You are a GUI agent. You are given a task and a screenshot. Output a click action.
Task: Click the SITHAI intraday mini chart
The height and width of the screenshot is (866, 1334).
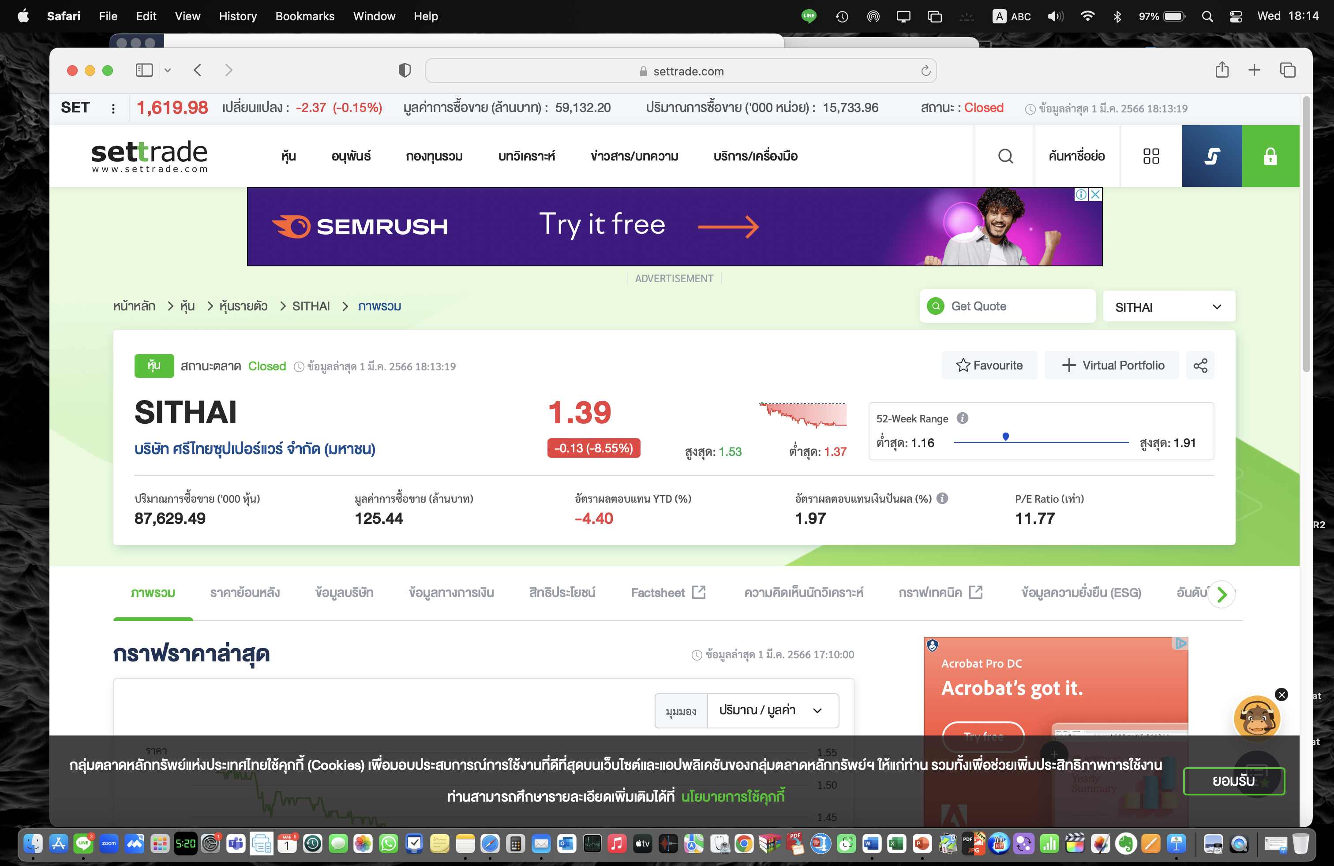click(802, 415)
